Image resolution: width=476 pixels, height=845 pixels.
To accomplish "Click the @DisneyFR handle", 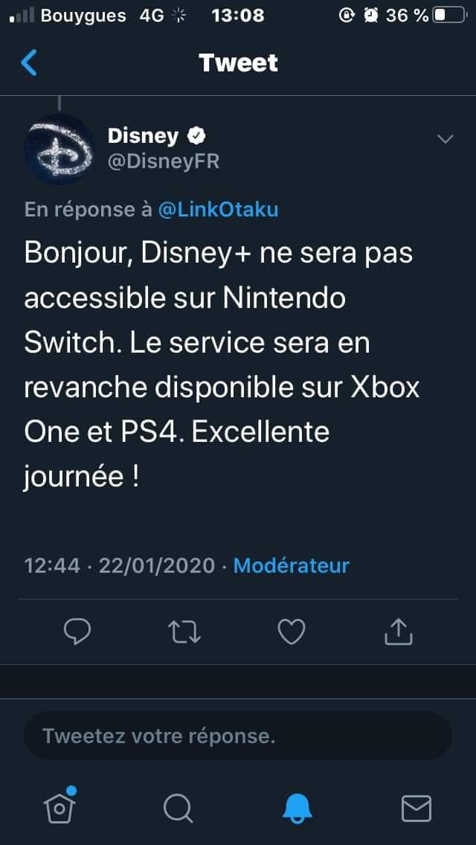I will (x=164, y=161).
